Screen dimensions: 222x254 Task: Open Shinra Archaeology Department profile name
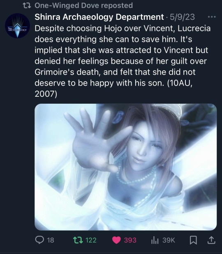tap(99, 17)
